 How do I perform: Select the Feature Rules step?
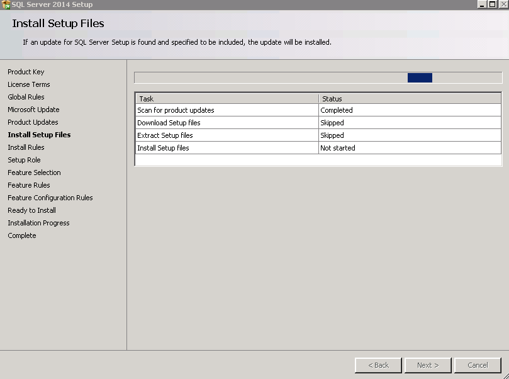pos(29,185)
